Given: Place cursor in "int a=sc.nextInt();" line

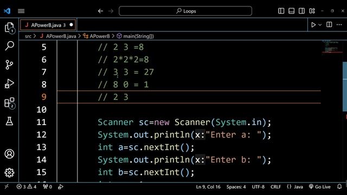Looking at the screenshot, I should [x=146, y=147].
